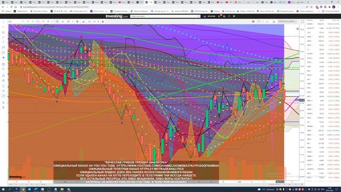This screenshot has height=192, width=341.
Task: Click the browser back button
Action: [x=3, y=7]
